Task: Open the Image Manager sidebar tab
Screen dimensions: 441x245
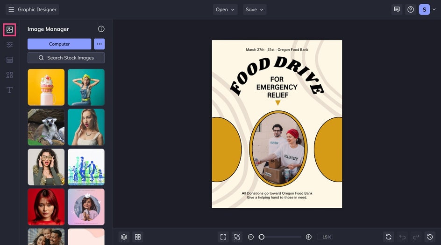Action: [9, 30]
